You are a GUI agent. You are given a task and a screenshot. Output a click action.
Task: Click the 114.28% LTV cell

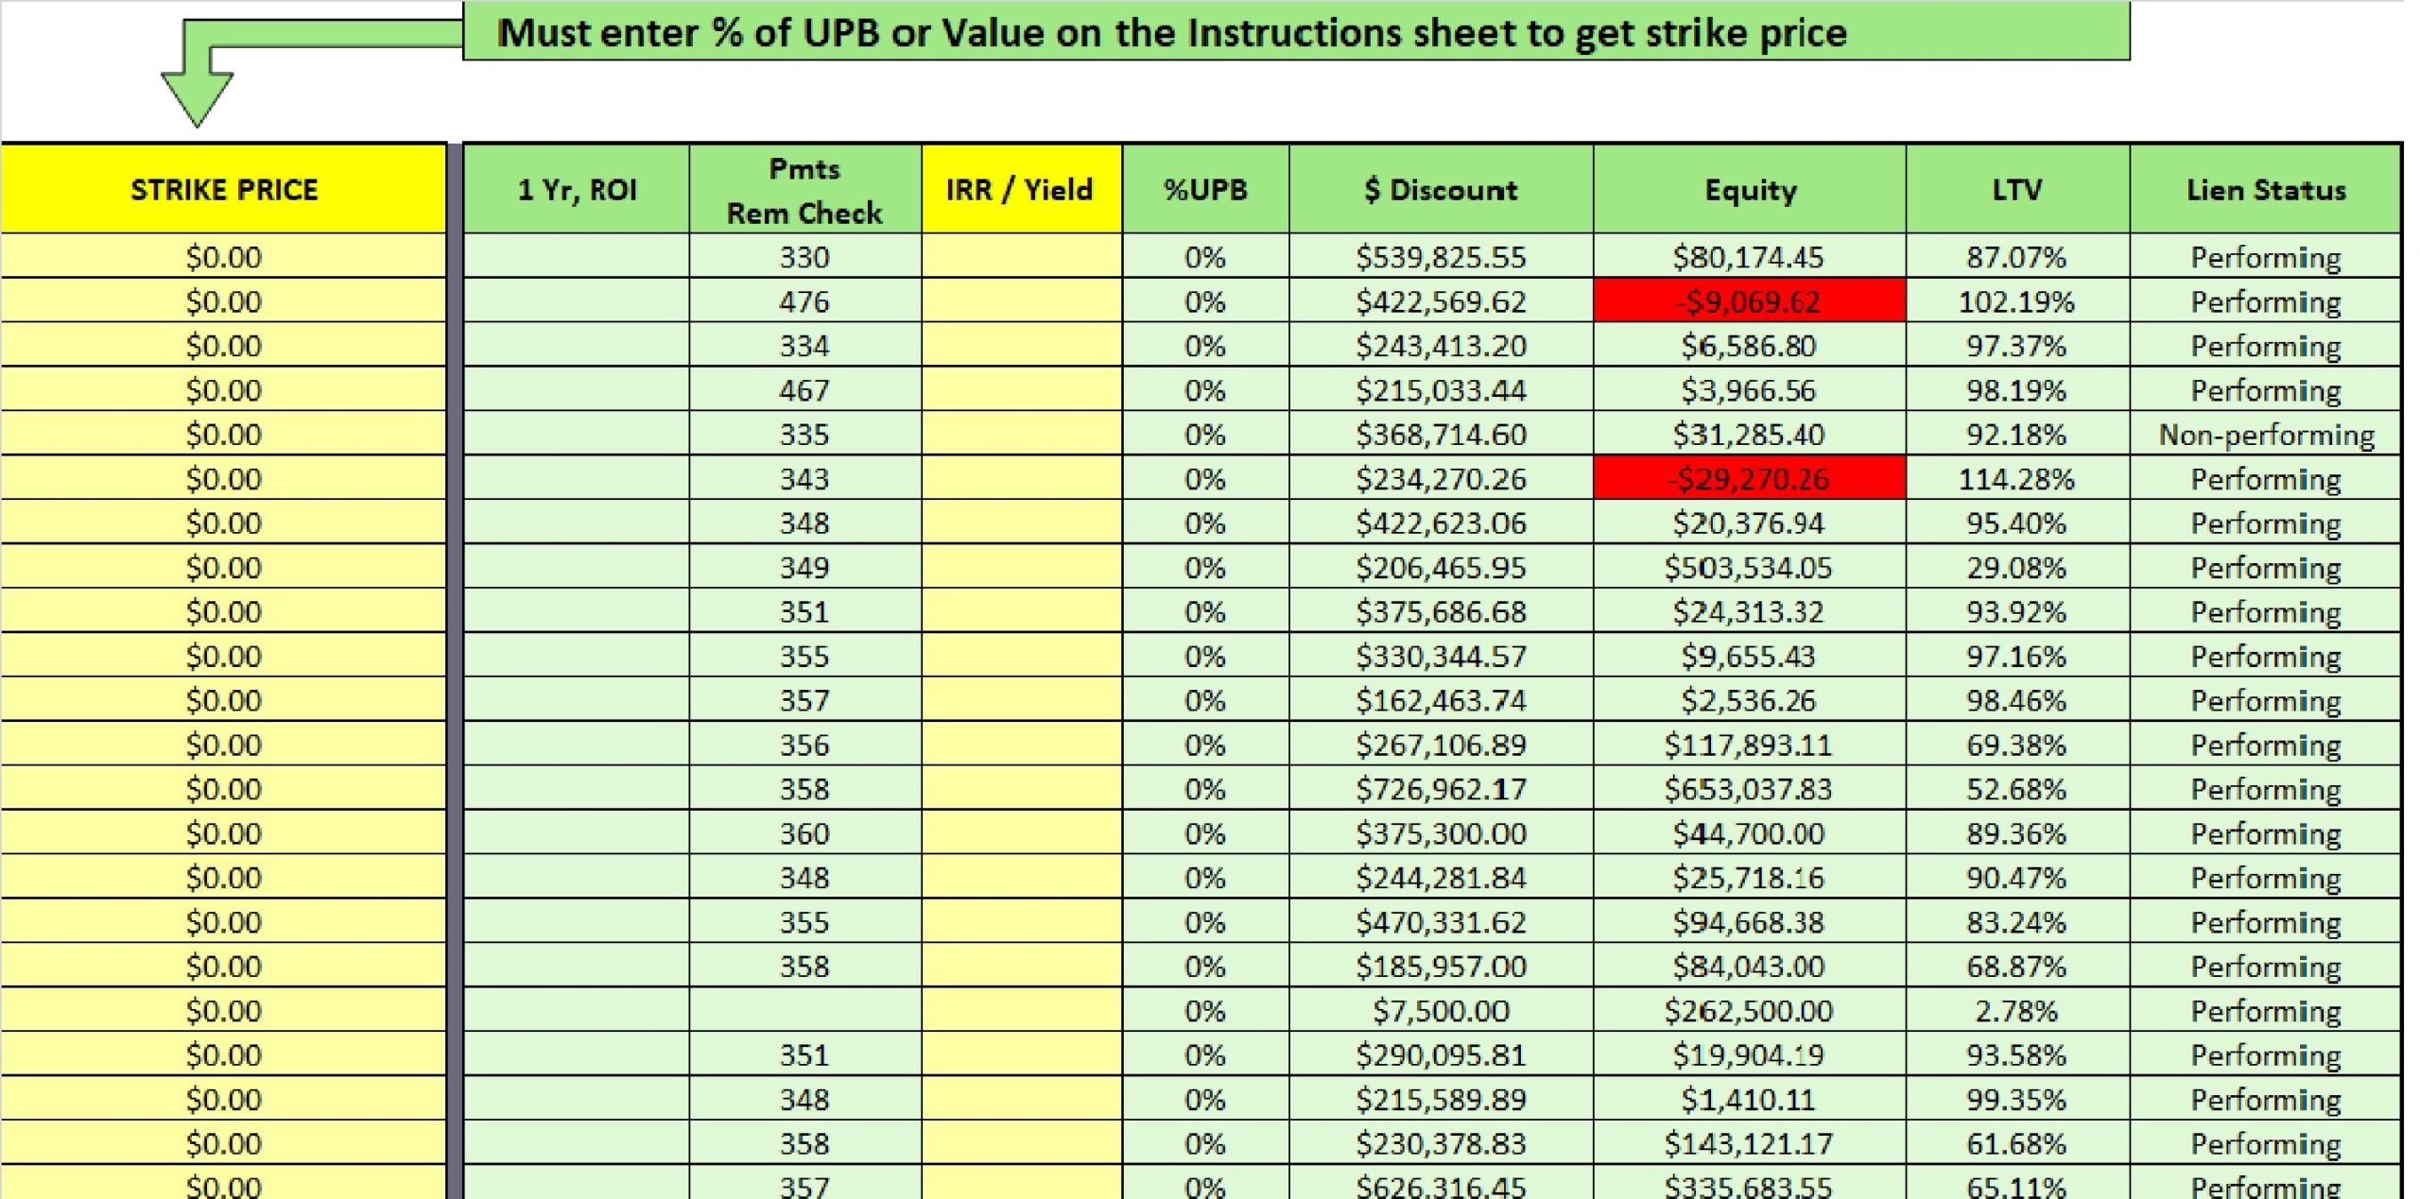[2016, 479]
